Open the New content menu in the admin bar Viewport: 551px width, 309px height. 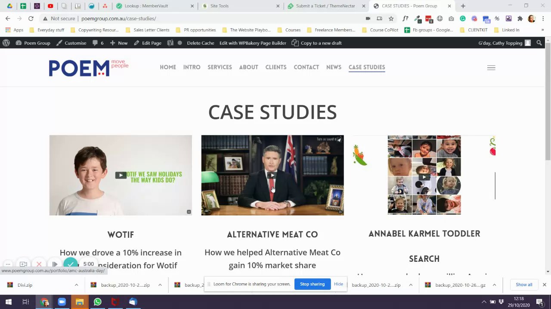pyautogui.click(x=119, y=43)
